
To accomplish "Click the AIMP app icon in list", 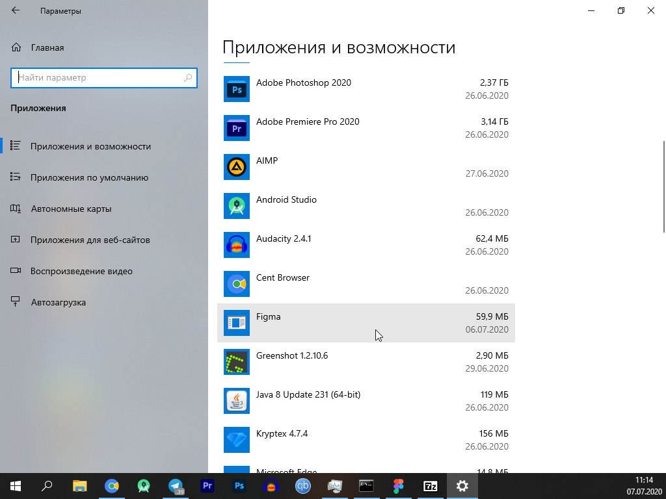I will (237, 167).
